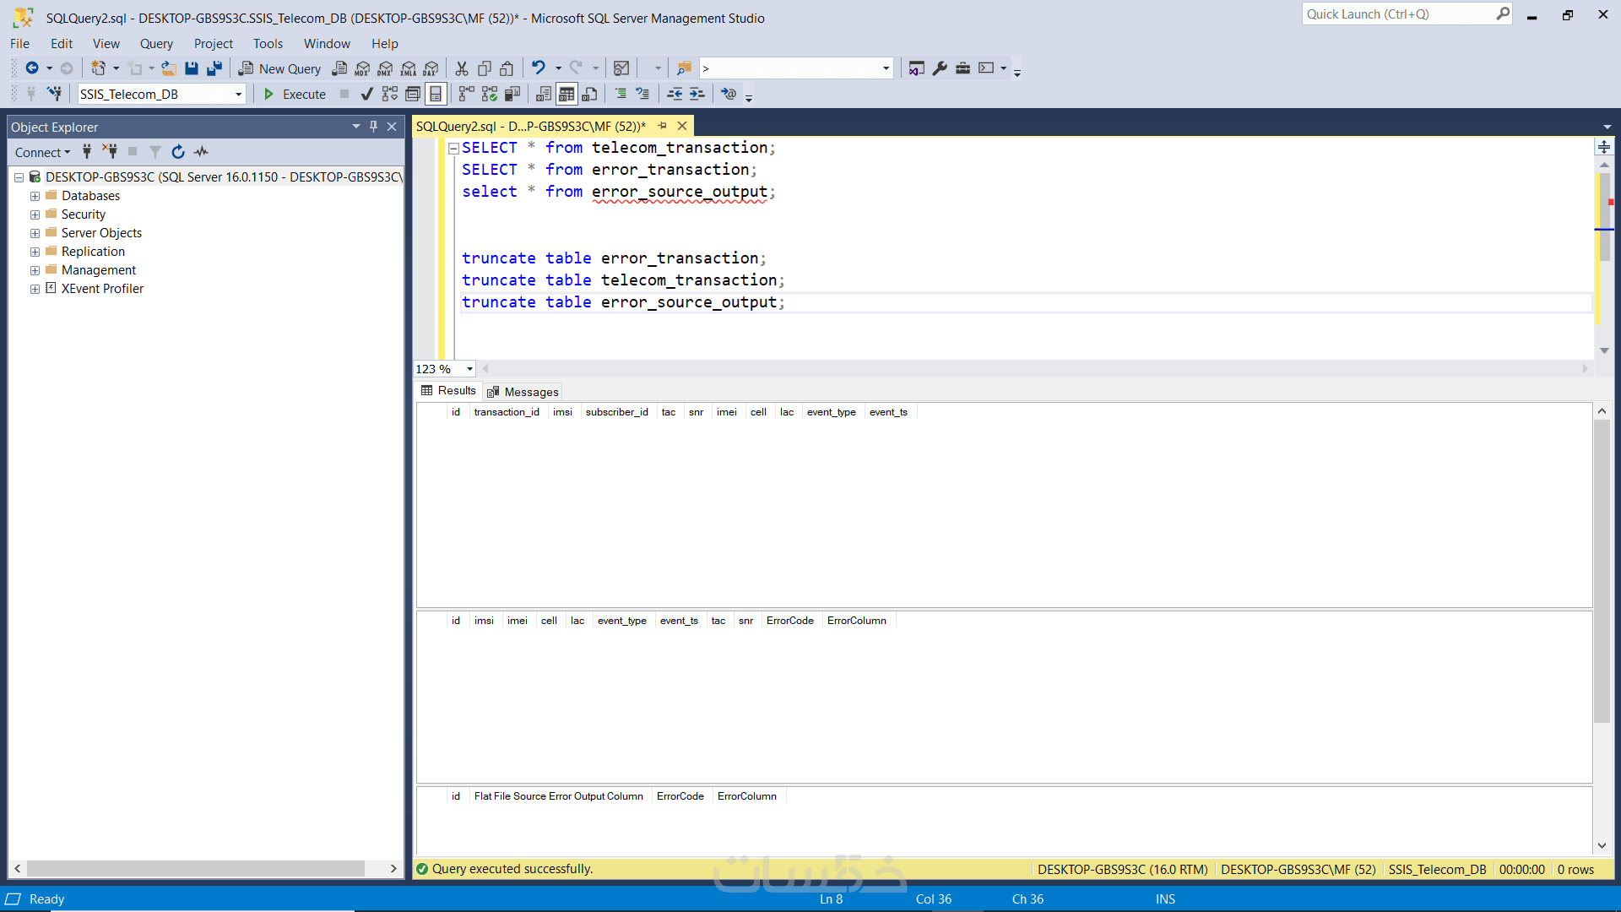
Task: Click the Parse checkmark icon
Action: tap(366, 94)
